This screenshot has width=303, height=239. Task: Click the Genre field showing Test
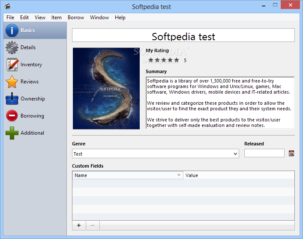(156, 153)
